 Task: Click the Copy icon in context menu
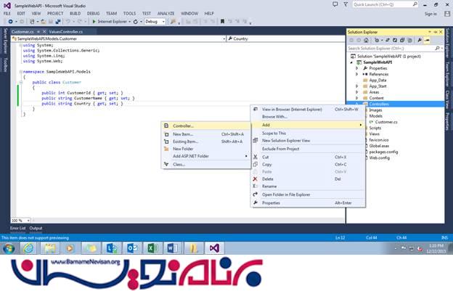(255, 164)
